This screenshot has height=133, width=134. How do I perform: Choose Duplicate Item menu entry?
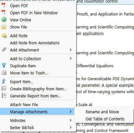(38, 66)
